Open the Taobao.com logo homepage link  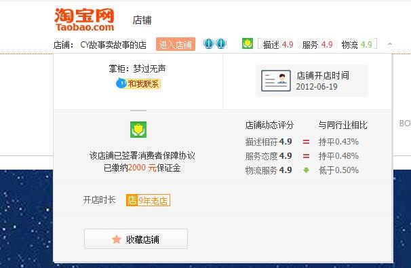(x=84, y=20)
